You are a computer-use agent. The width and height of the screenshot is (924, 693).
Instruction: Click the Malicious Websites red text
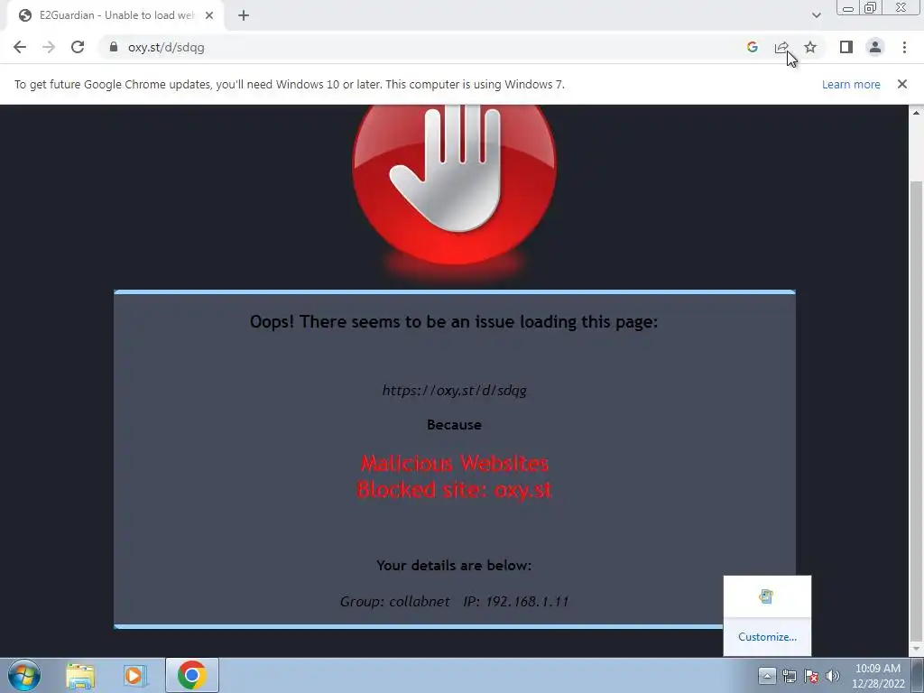click(455, 463)
